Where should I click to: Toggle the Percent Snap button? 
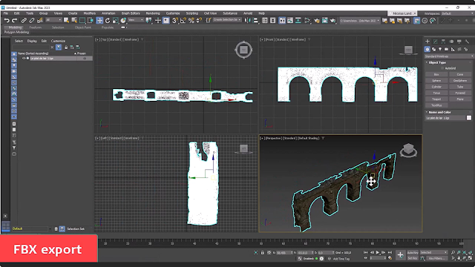[191, 20]
